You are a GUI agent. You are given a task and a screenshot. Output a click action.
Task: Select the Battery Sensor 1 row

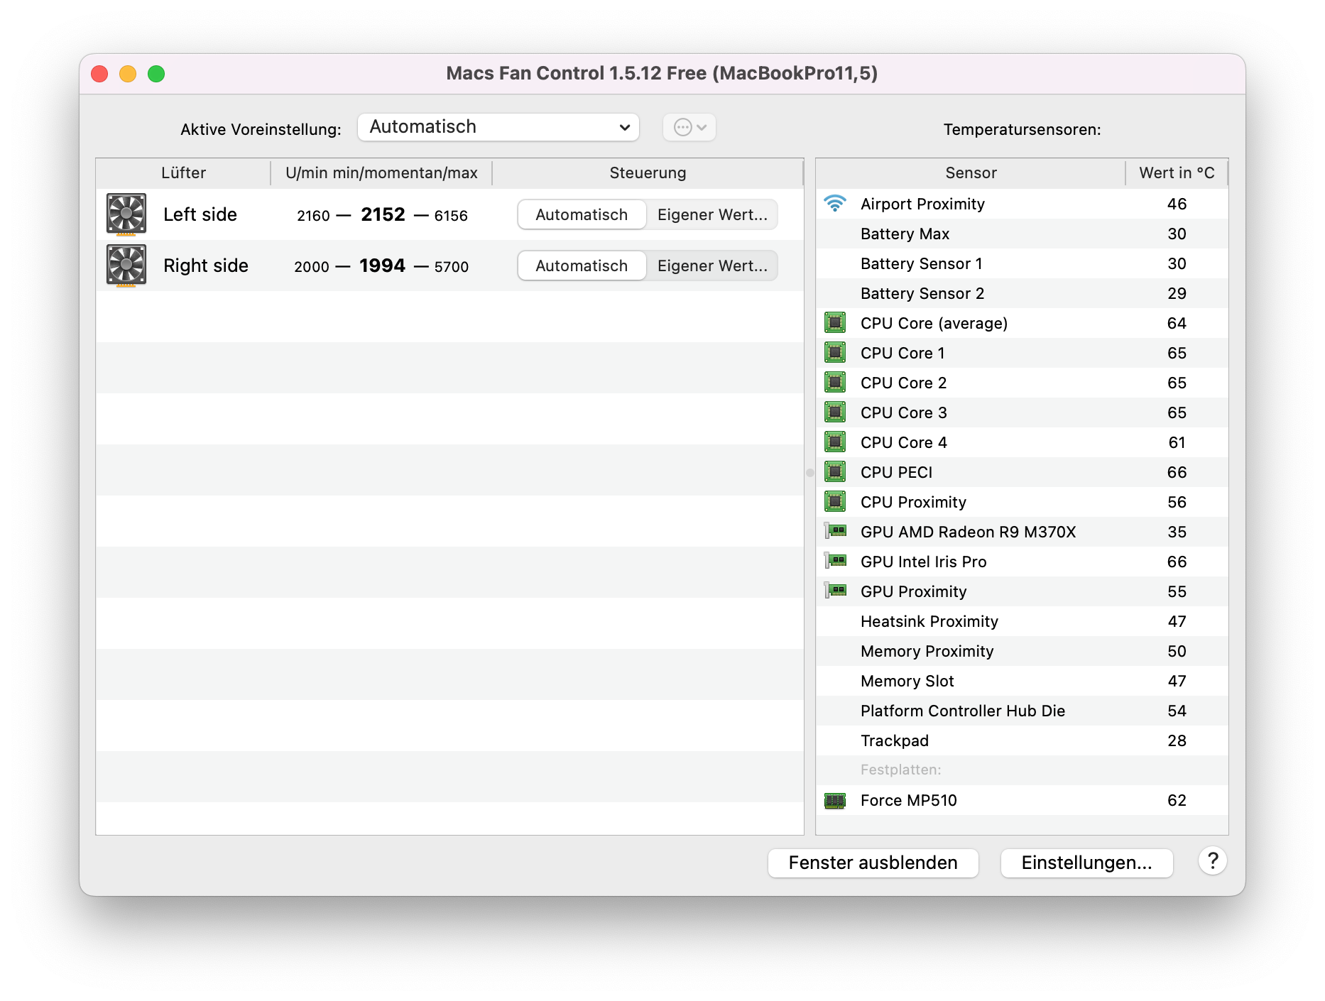[x=1022, y=263]
